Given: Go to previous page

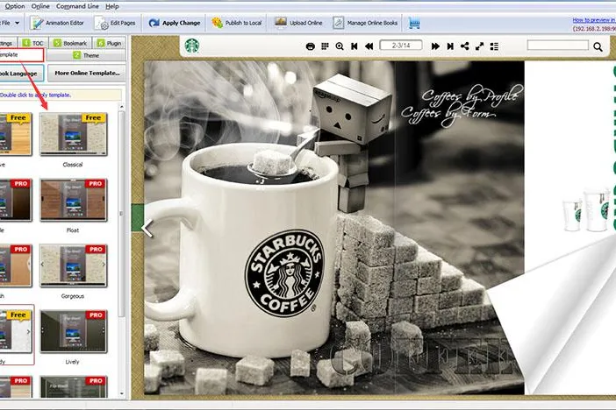Looking at the screenshot, I should point(369,46).
